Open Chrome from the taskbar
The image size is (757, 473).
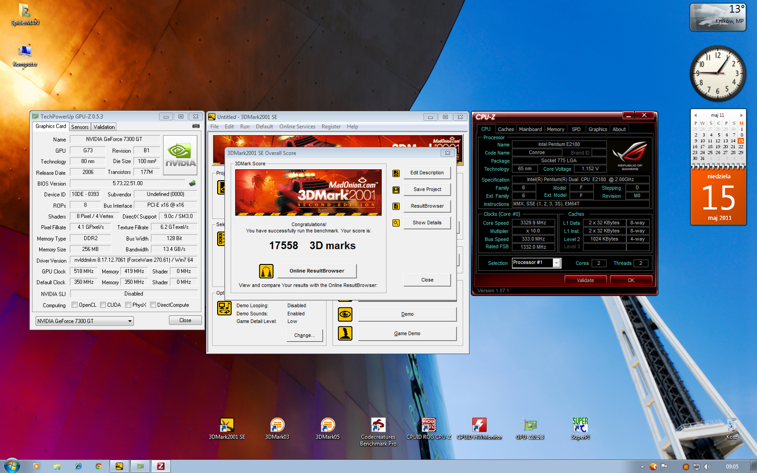click(98, 466)
